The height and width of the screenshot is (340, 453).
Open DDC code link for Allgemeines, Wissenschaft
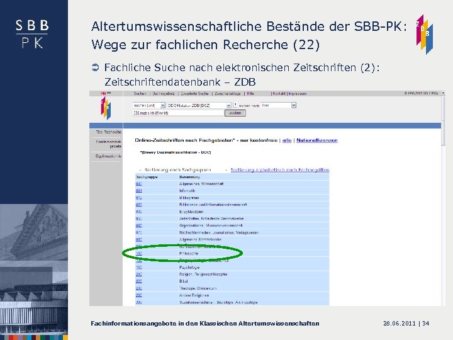point(138,184)
